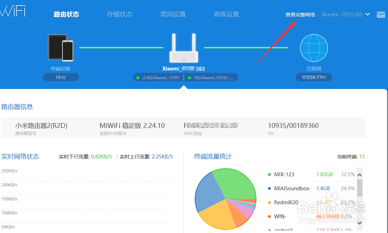
Task: Click the MiWiFi logo
Action: (x=12, y=11)
